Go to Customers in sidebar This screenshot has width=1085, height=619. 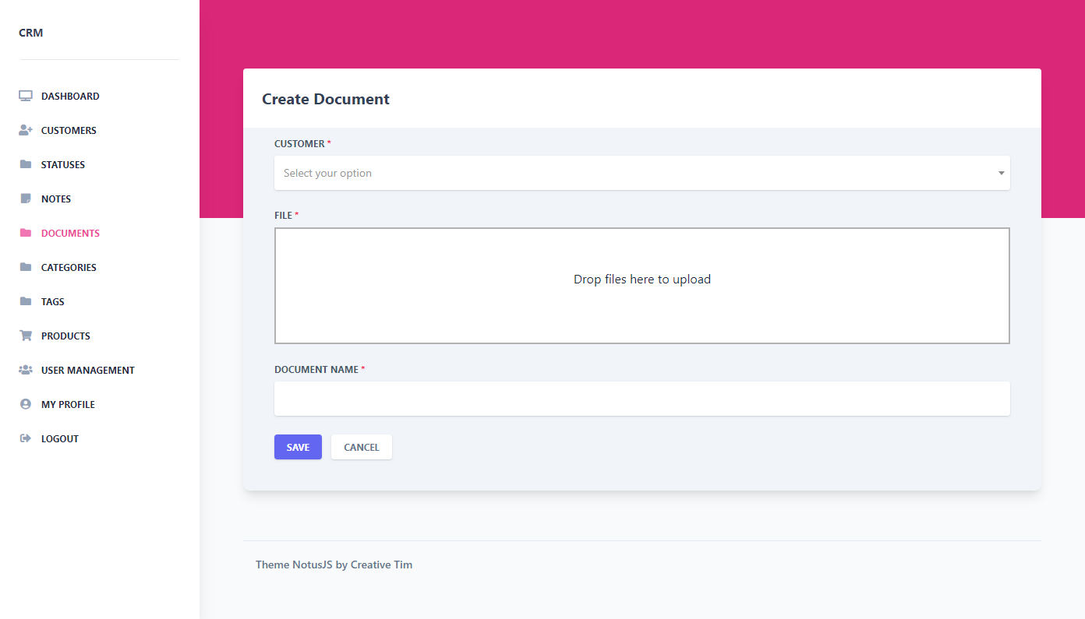click(x=69, y=131)
